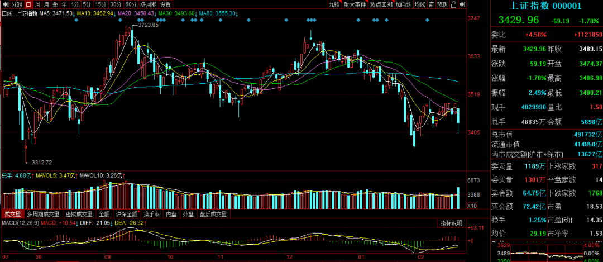The image size is (603, 262).
Task: Click the current price 3429.96
Action: coord(519,20)
